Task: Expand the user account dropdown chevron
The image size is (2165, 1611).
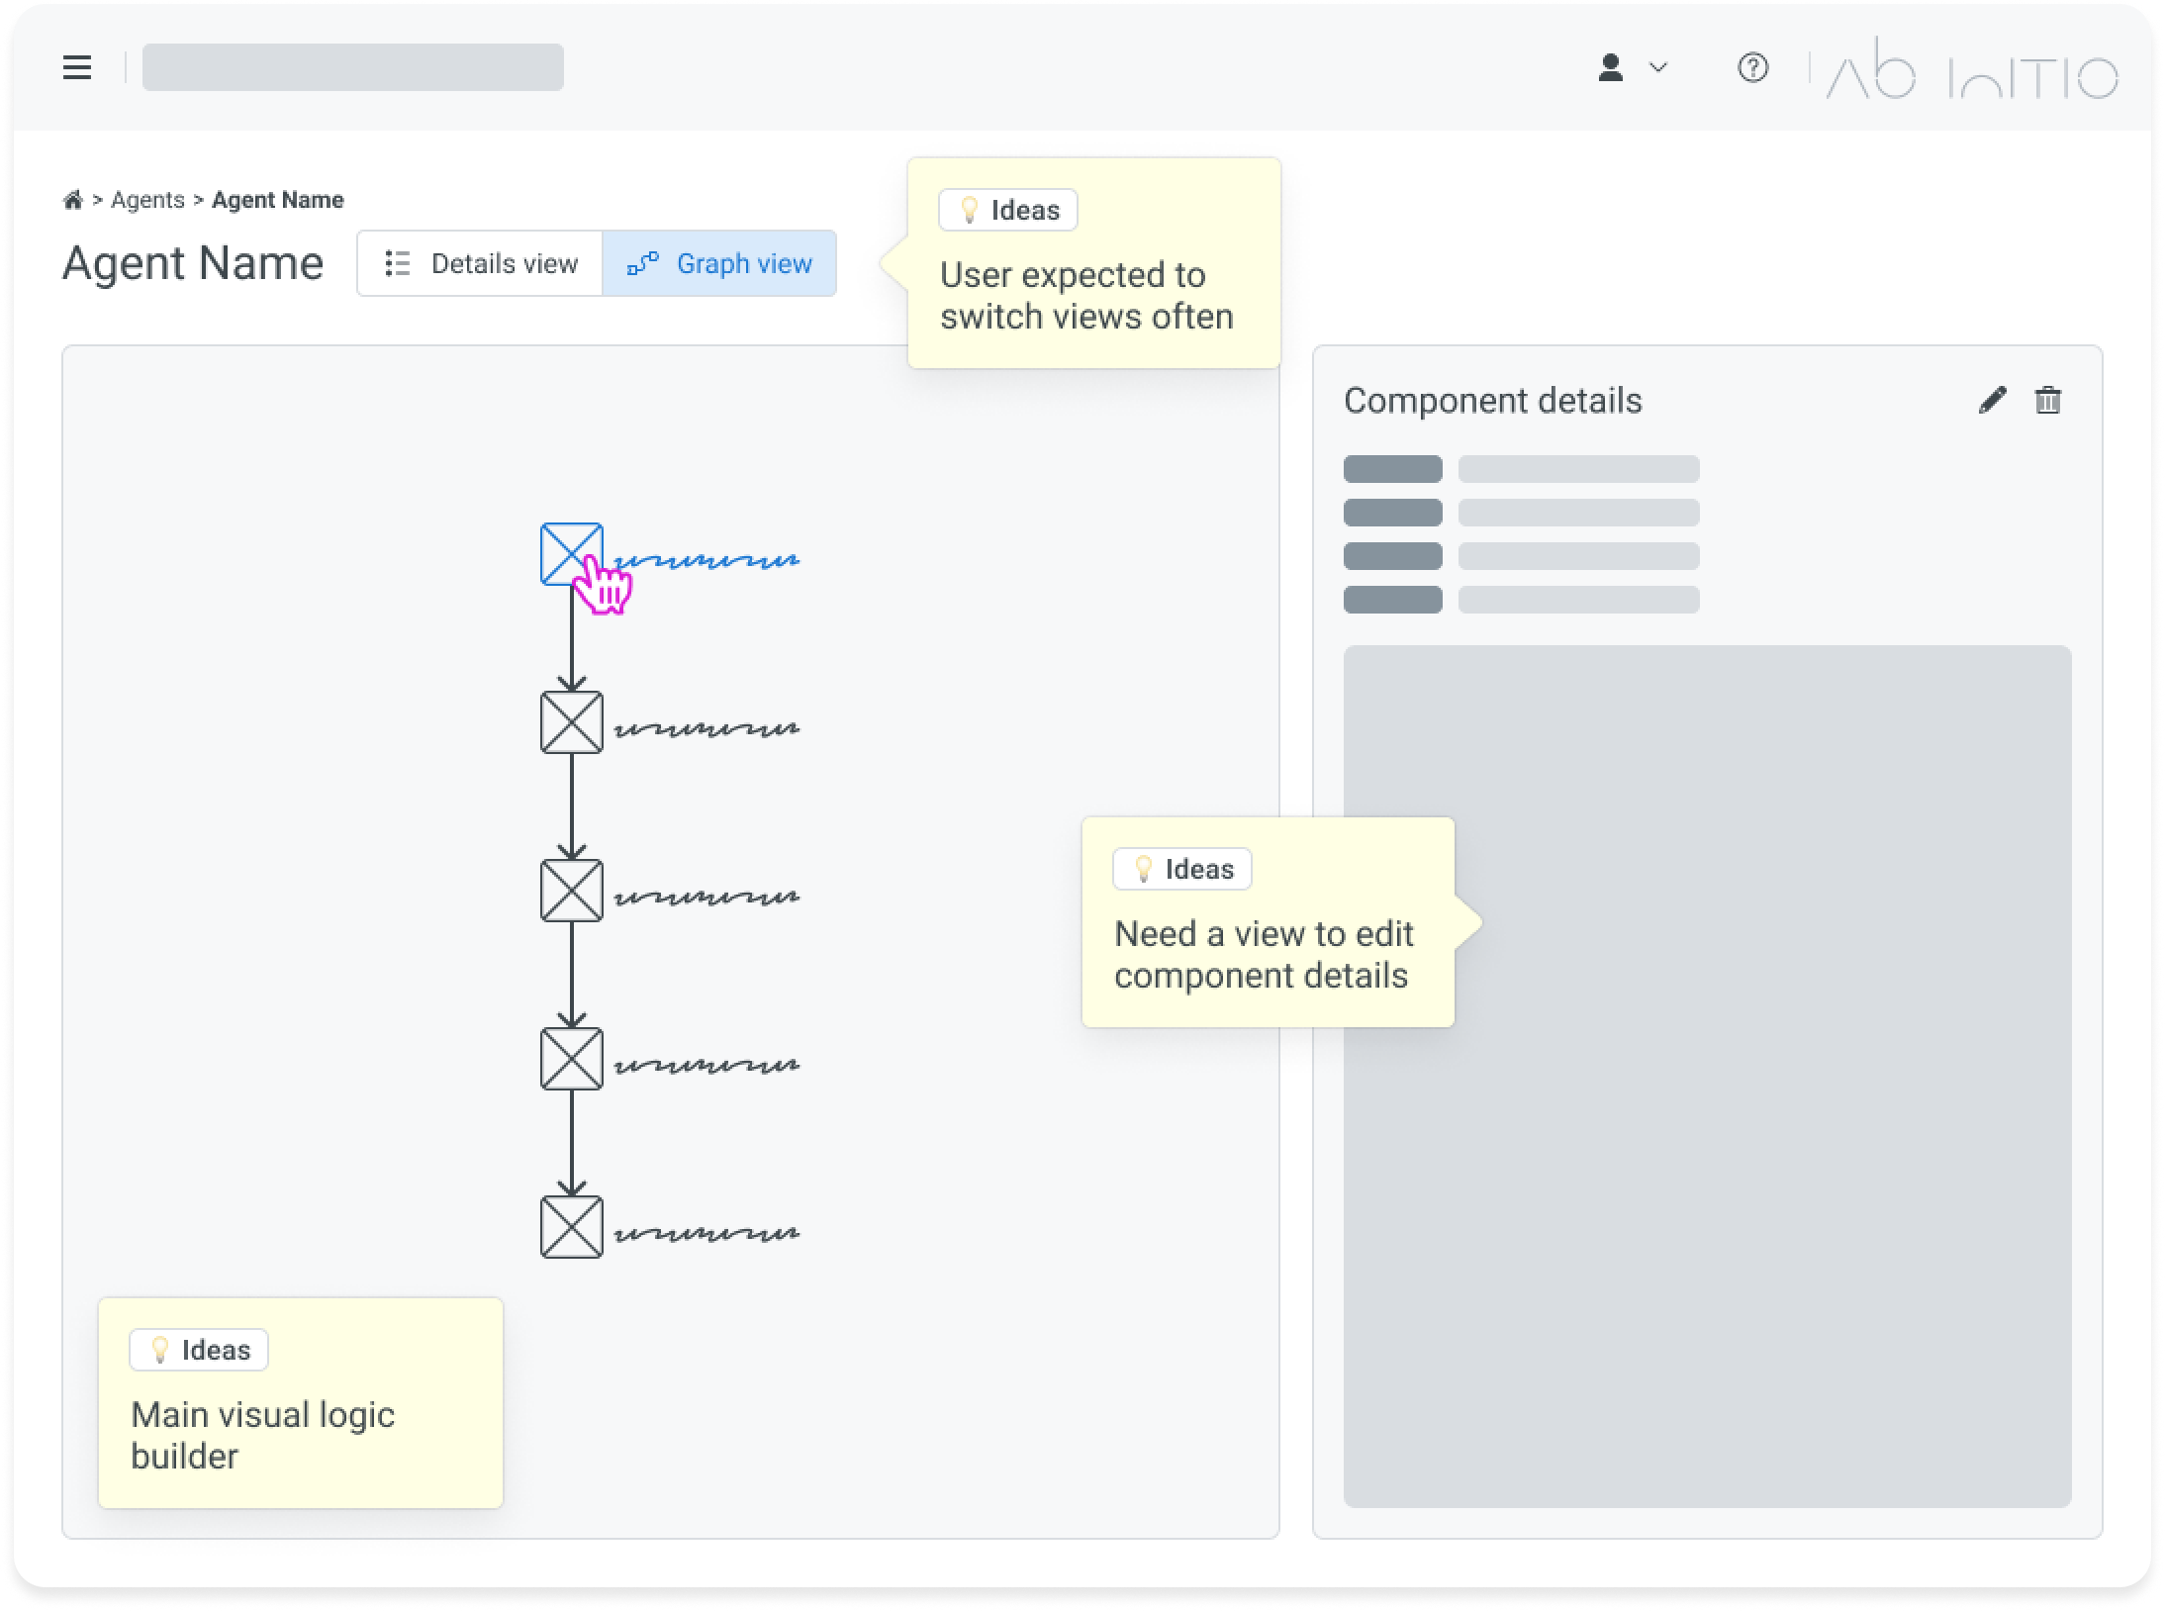Action: tap(1658, 67)
